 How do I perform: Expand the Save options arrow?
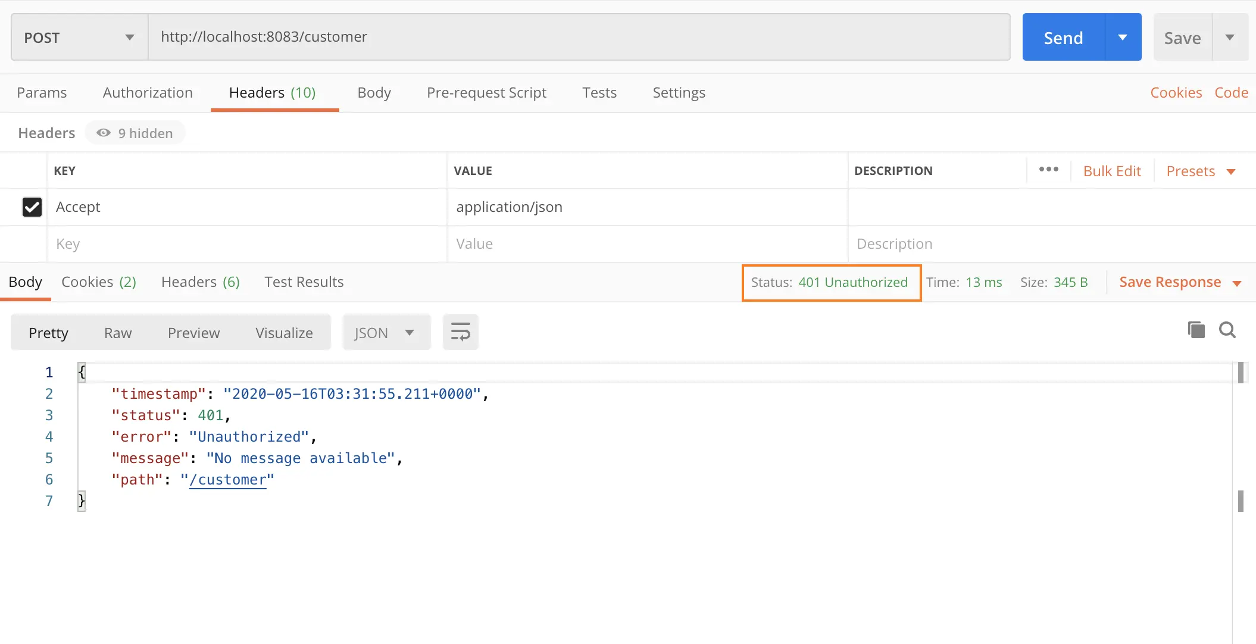(1230, 37)
